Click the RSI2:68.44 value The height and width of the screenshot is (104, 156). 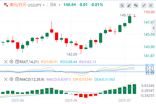[x=69, y=62]
